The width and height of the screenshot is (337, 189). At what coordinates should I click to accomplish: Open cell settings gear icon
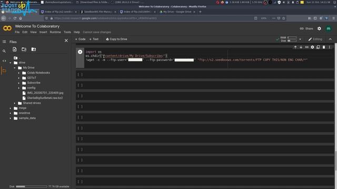click(312, 47)
